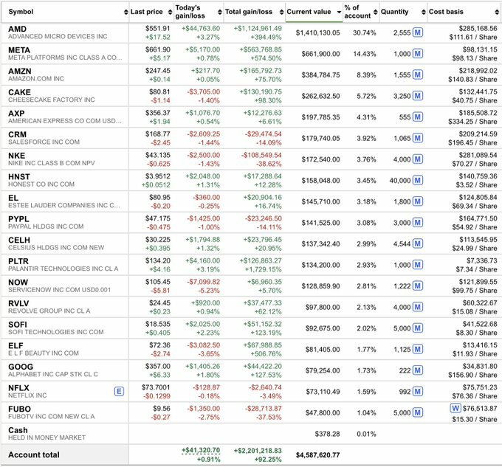502x467 pixels.
Task: Open the AMD symbol link
Action: click(x=17, y=29)
